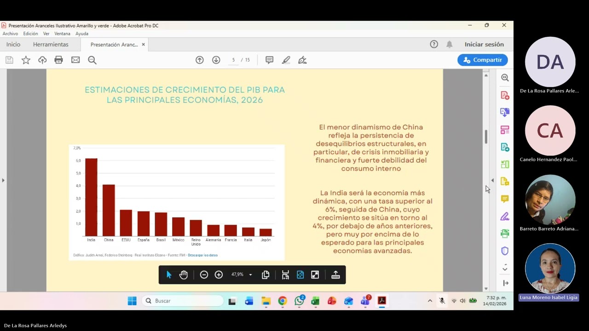The width and height of the screenshot is (589, 331).
Task: Open the yellow Comment tool in right pane
Action: click(505, 199)
